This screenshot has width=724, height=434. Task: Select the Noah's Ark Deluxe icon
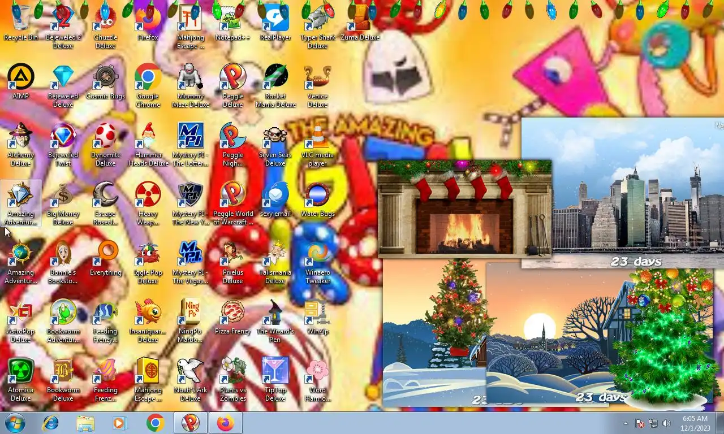point(190,380)
